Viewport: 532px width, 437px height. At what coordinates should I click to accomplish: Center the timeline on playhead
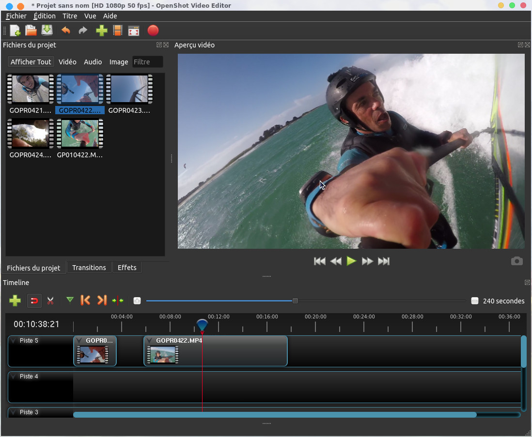click(118, 301)
